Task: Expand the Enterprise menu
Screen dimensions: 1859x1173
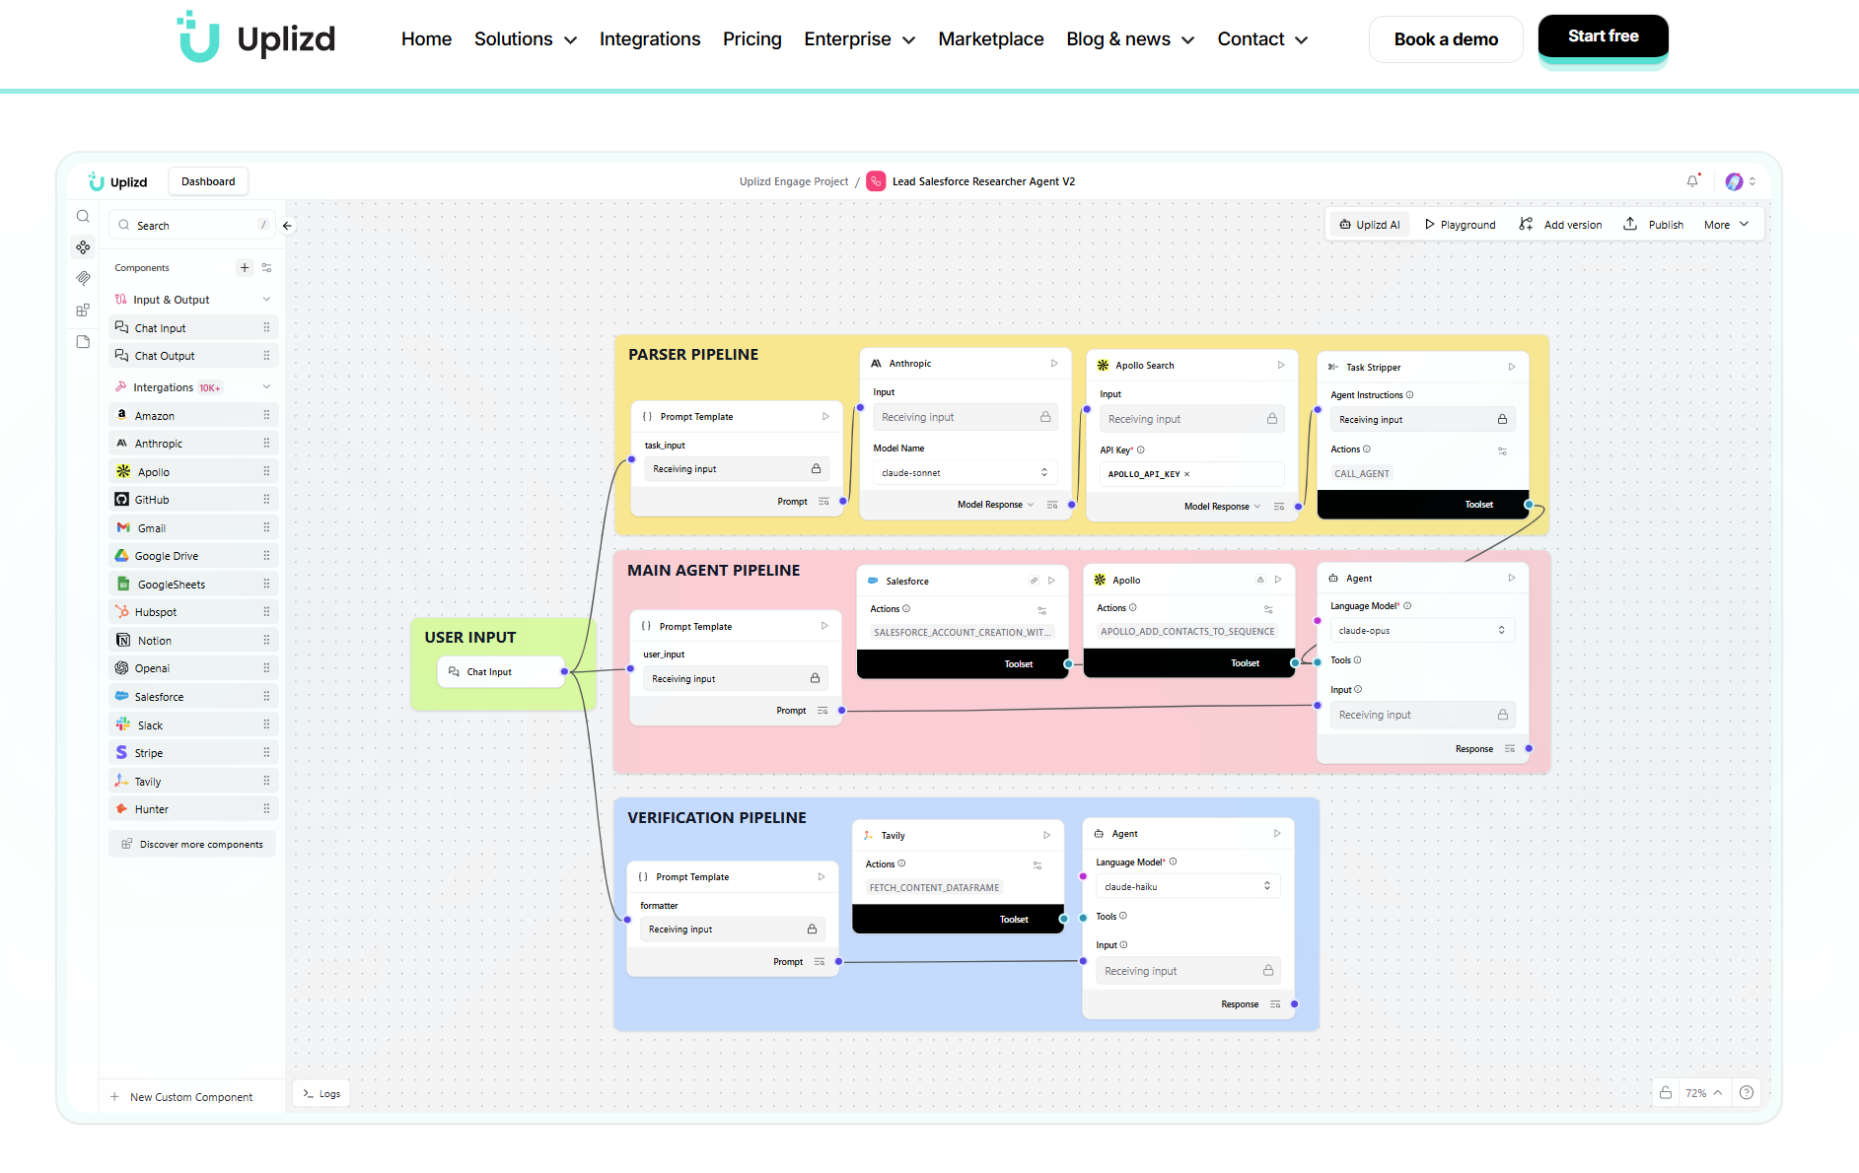Action: (x=860, y=39)
